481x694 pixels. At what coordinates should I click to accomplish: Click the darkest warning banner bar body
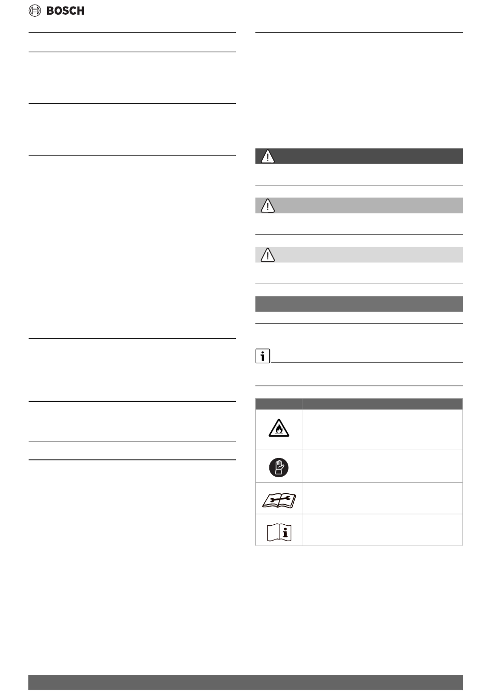click(x=359, y=156)
